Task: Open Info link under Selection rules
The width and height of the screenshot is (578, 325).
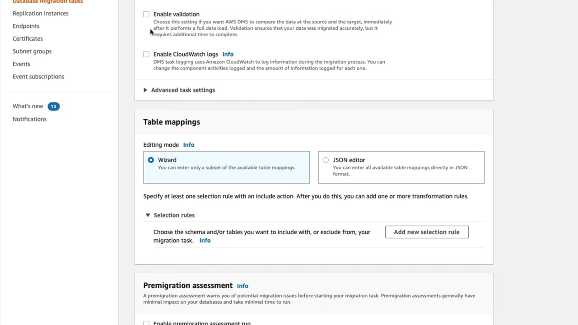Action: (x=205, y=241)
